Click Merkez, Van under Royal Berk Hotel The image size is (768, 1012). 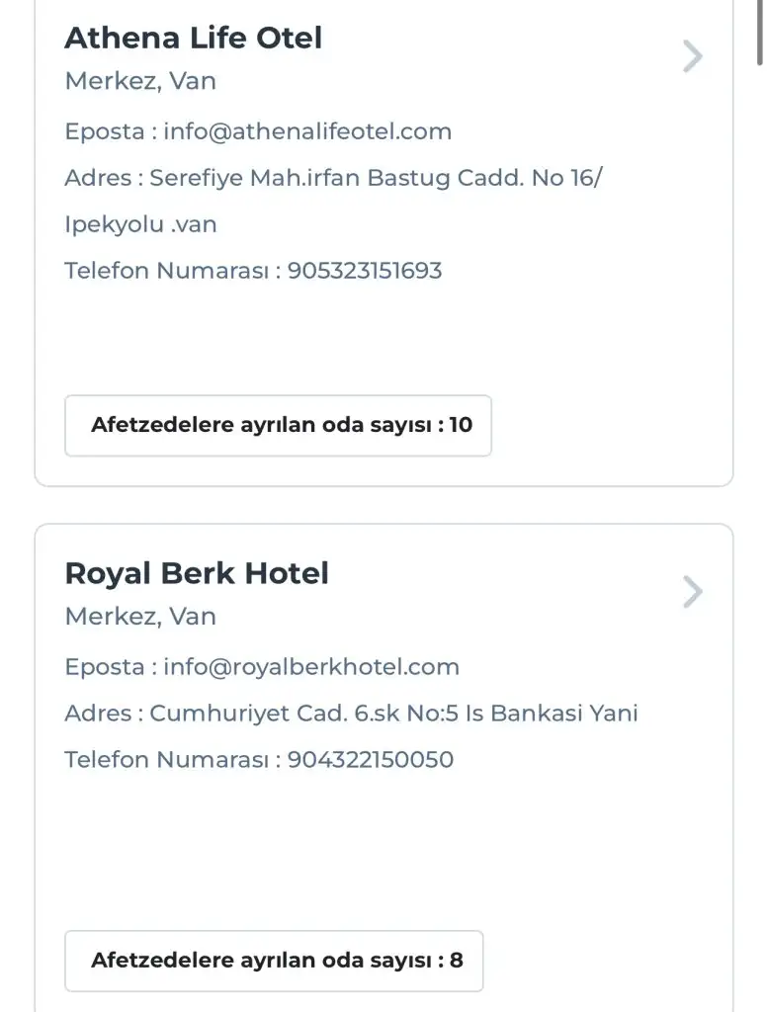point(140,617)
